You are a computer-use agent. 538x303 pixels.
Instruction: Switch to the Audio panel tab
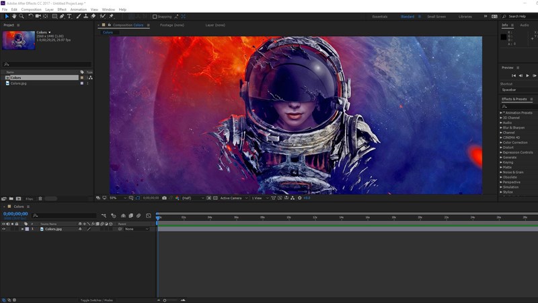coord(524,25)
